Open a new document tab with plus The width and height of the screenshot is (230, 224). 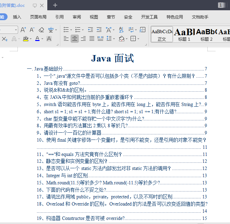click(55, 5)
